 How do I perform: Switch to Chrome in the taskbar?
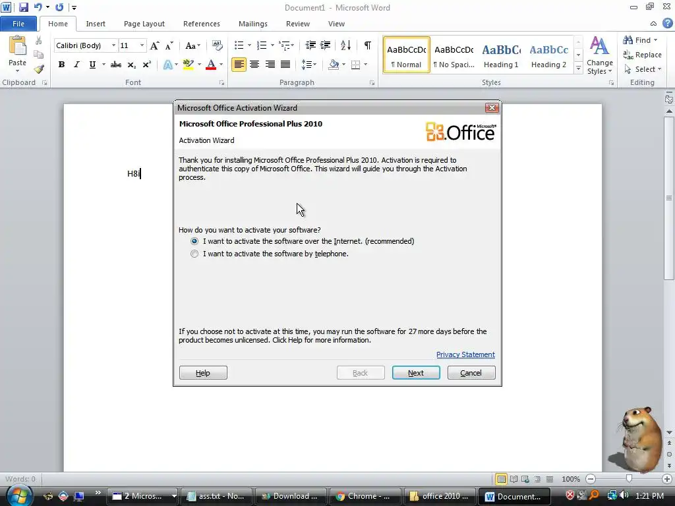tap(364, 496)
